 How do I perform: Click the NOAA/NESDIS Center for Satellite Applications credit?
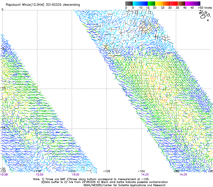[124, 185]
